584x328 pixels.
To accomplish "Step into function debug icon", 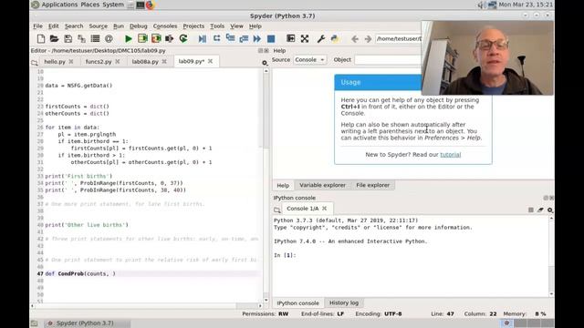I will [x=230, y=38].
